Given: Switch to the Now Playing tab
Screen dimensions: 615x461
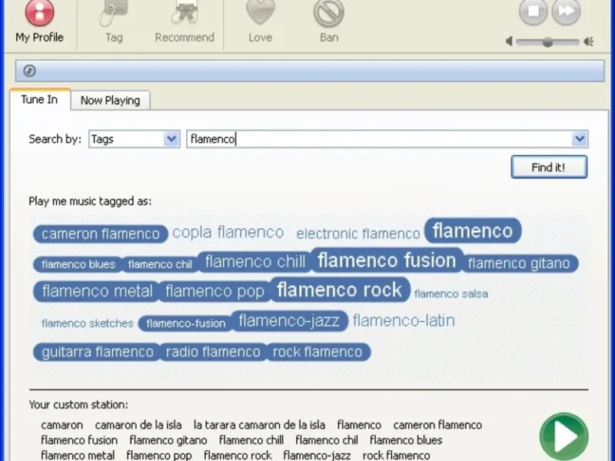Looking at the screenshot, I should (x=110, y=101).
